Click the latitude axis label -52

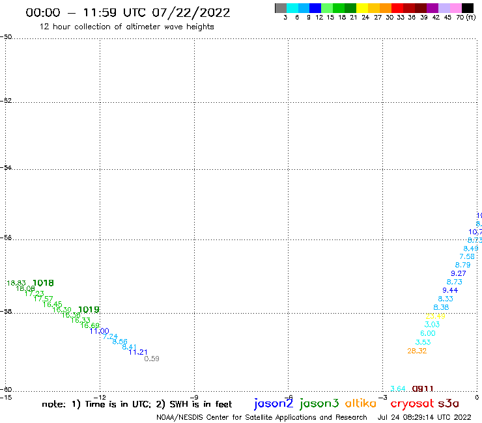click(6, 101)
